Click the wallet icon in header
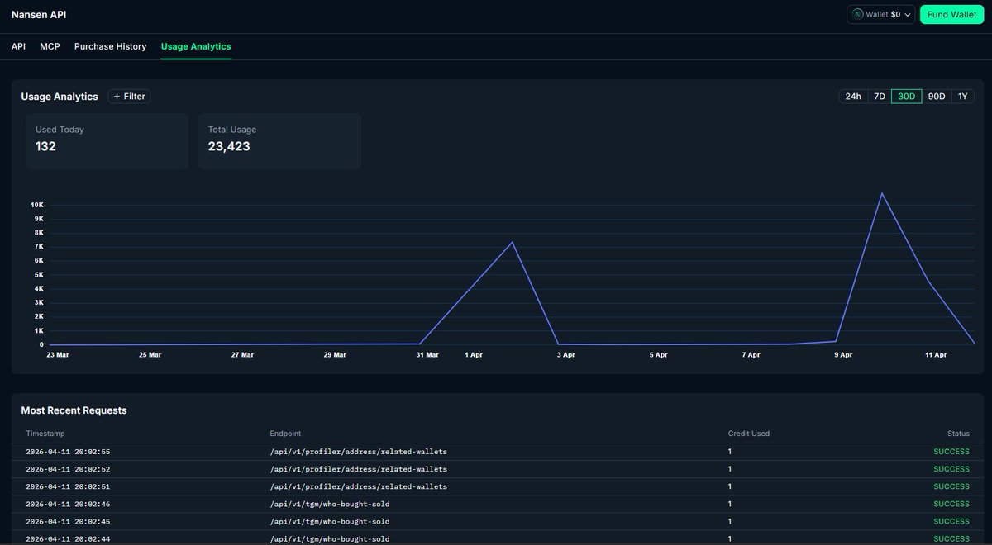 pyautogui.click(x=858, y=14)
